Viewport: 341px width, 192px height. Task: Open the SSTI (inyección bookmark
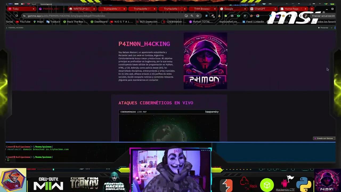coord(148,22)
